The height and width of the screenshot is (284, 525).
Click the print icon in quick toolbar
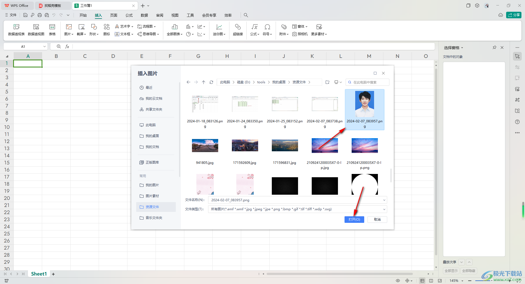[x=40, y=15]
